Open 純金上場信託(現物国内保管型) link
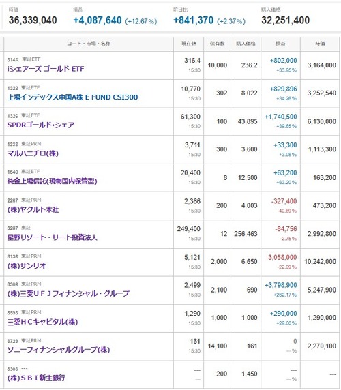This screenshot has width=341, height=390. click(x=52, y=181)
